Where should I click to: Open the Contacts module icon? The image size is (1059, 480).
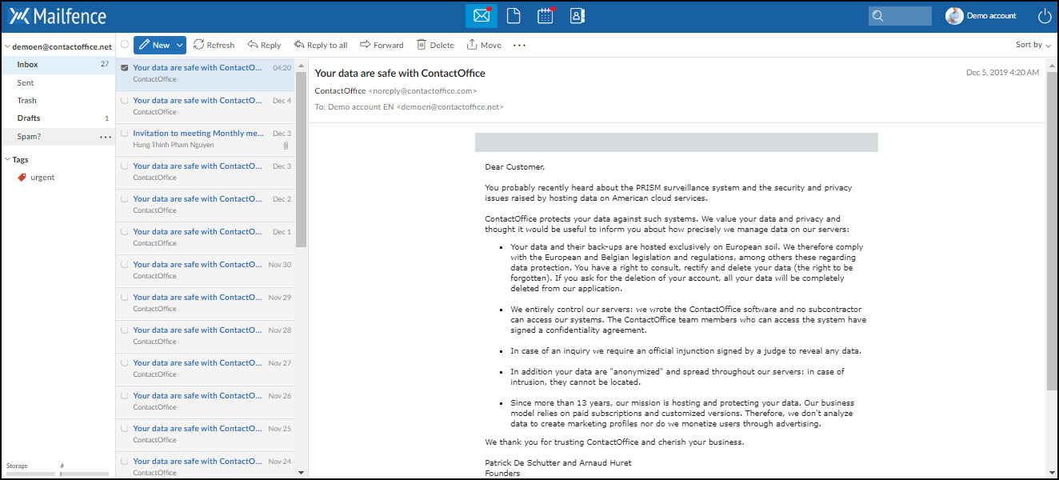(577, 16)
